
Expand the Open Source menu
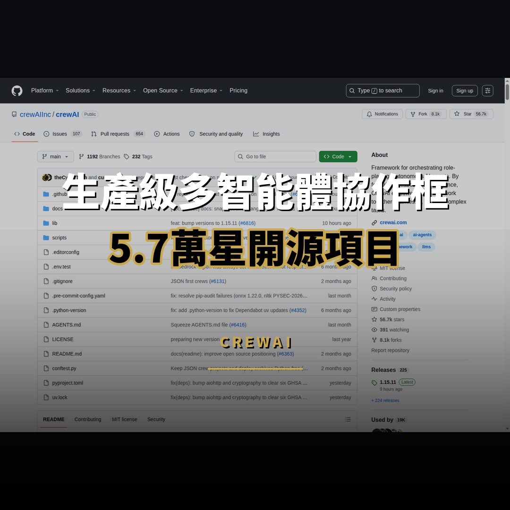pyautogui.click(x=163, y=91)
